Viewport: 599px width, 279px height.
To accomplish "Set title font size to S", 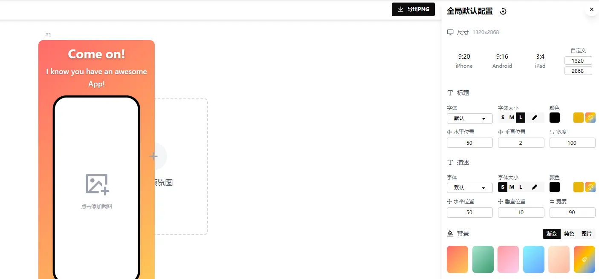I will pos(503,118).
